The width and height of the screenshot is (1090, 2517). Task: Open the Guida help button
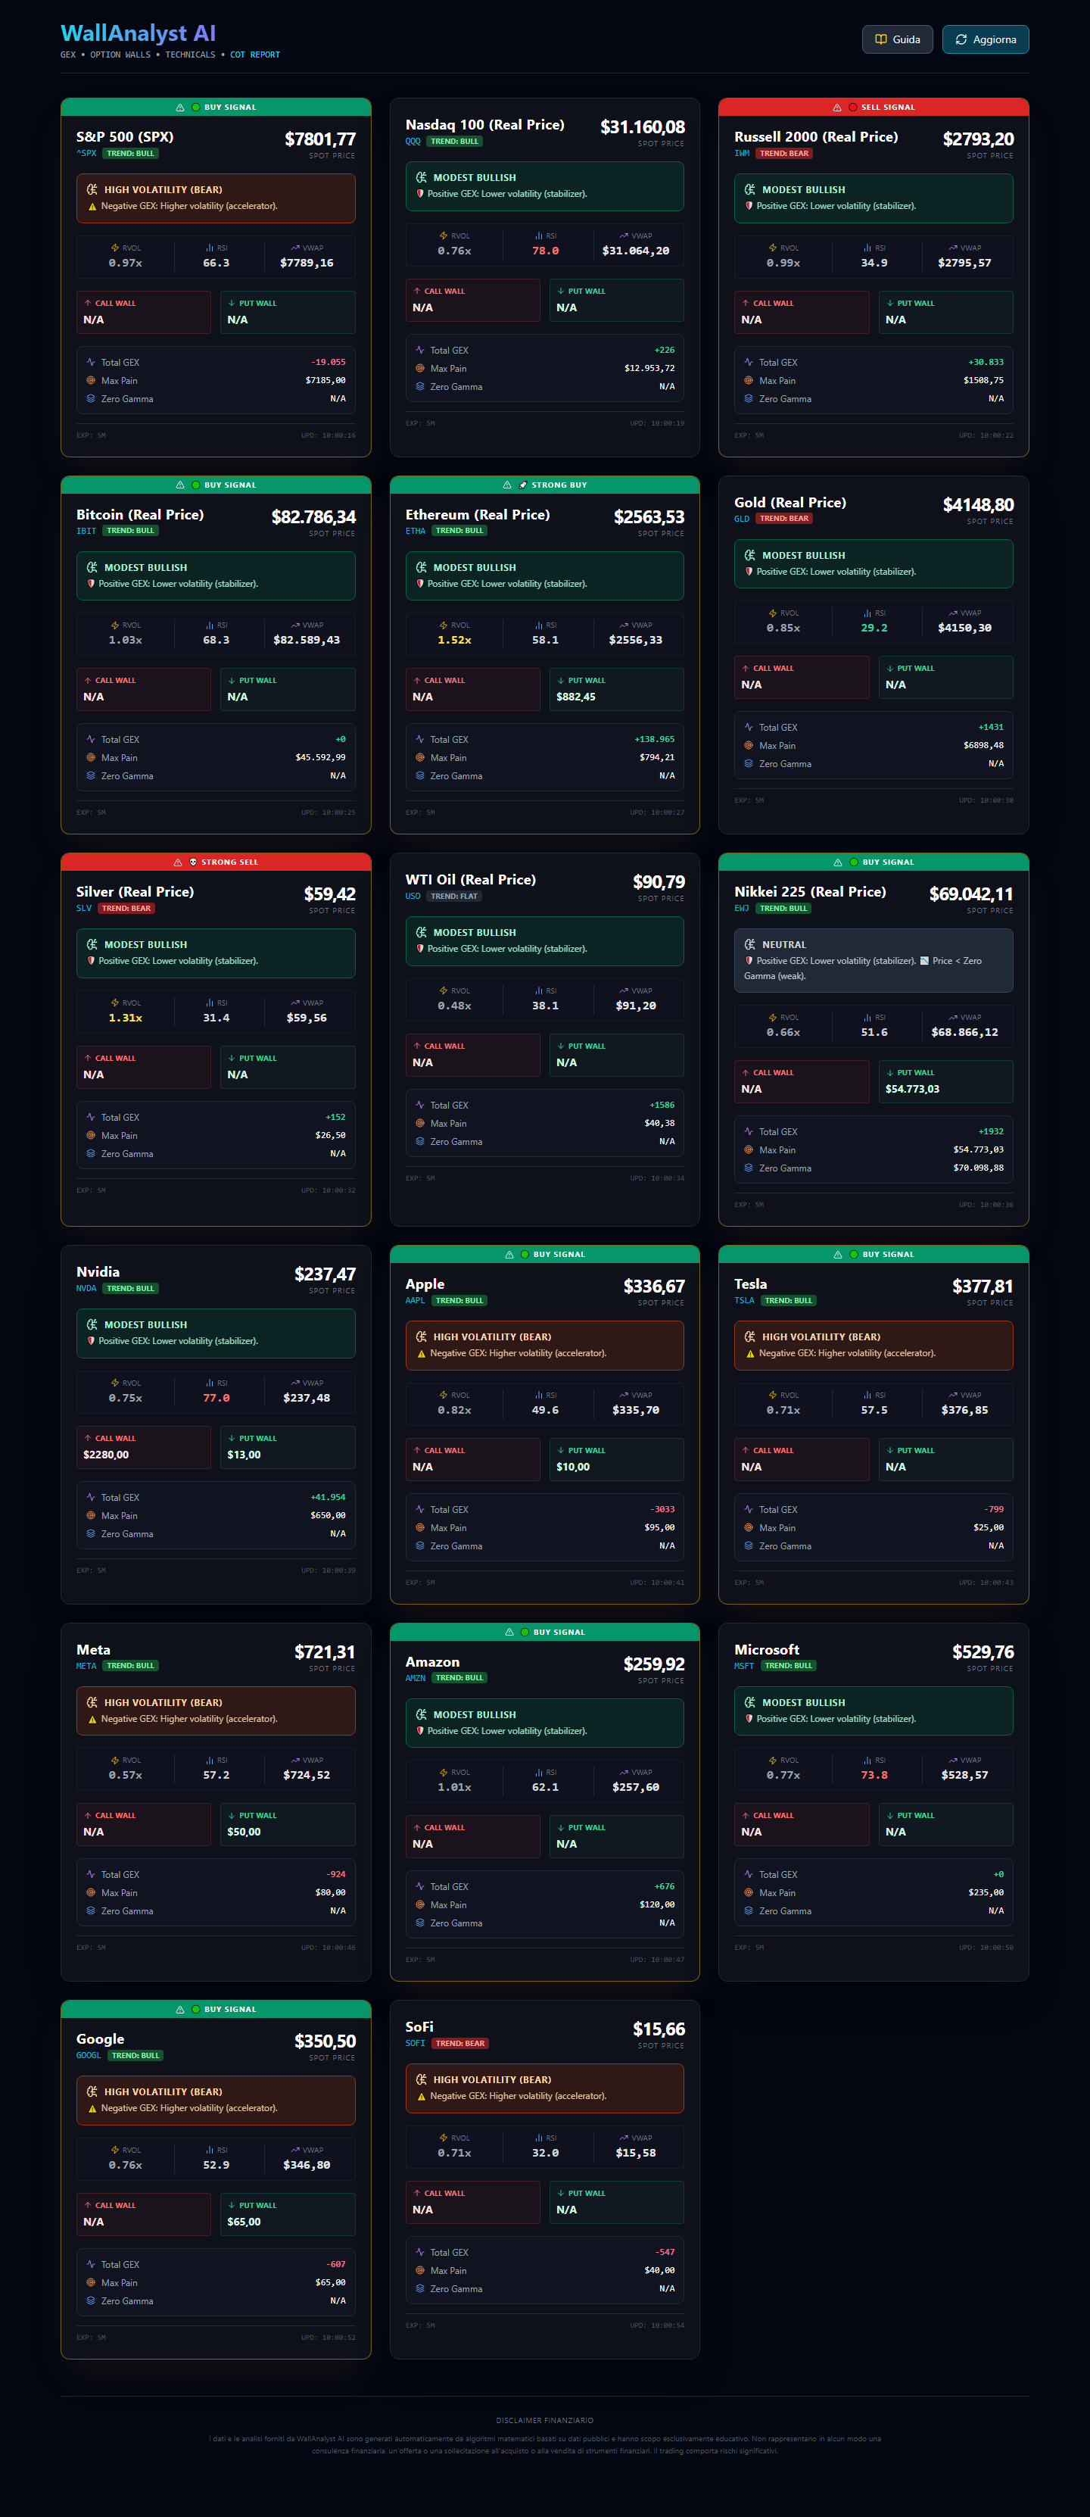click(x=897, y=39)
